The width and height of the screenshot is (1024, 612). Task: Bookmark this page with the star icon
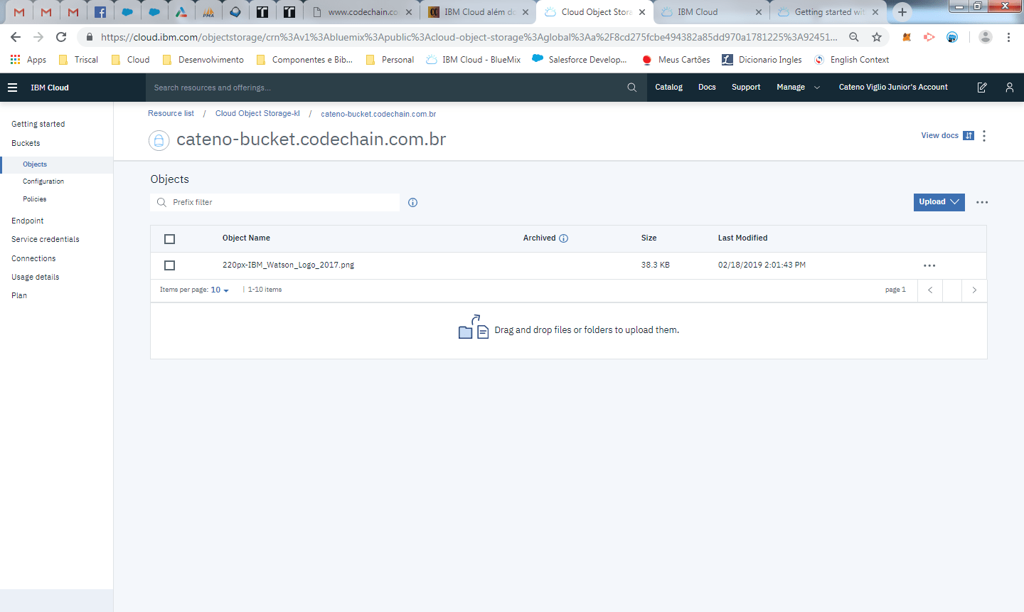[877, 37]
